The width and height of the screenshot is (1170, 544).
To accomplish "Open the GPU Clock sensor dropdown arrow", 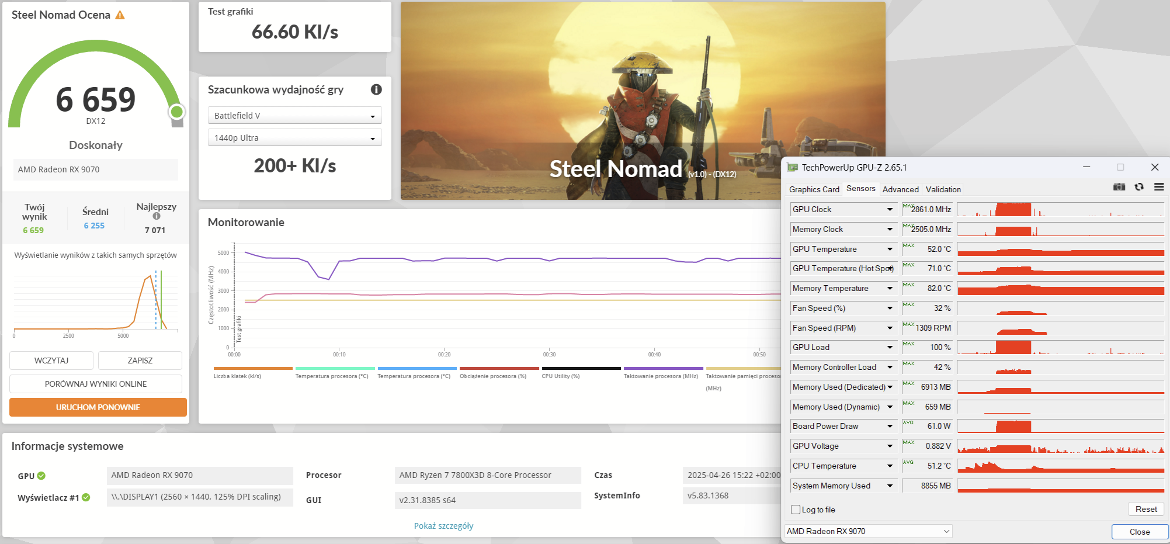I will (890, 209).
